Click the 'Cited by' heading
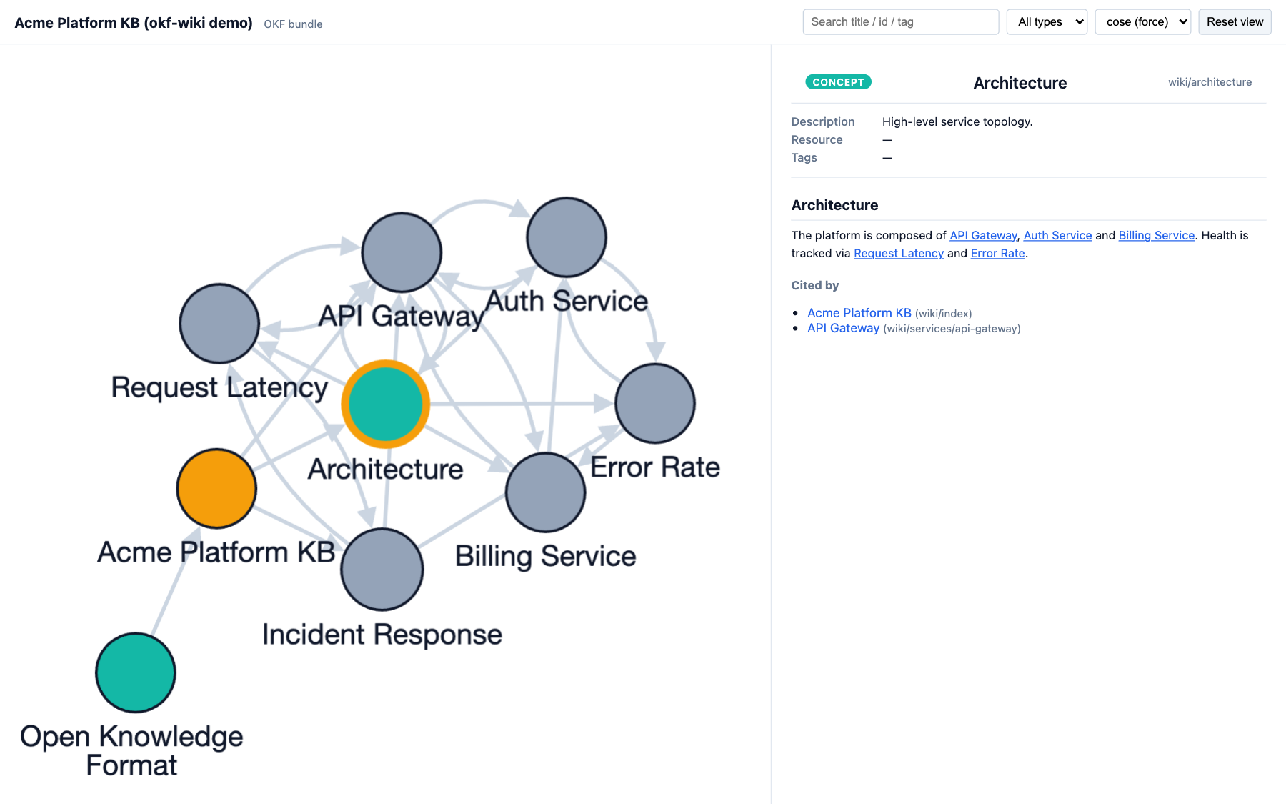Viewport: 1286px width, 804px height. (x=815, y=285)
